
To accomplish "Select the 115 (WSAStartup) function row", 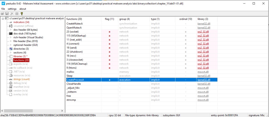I will [142, 36].
